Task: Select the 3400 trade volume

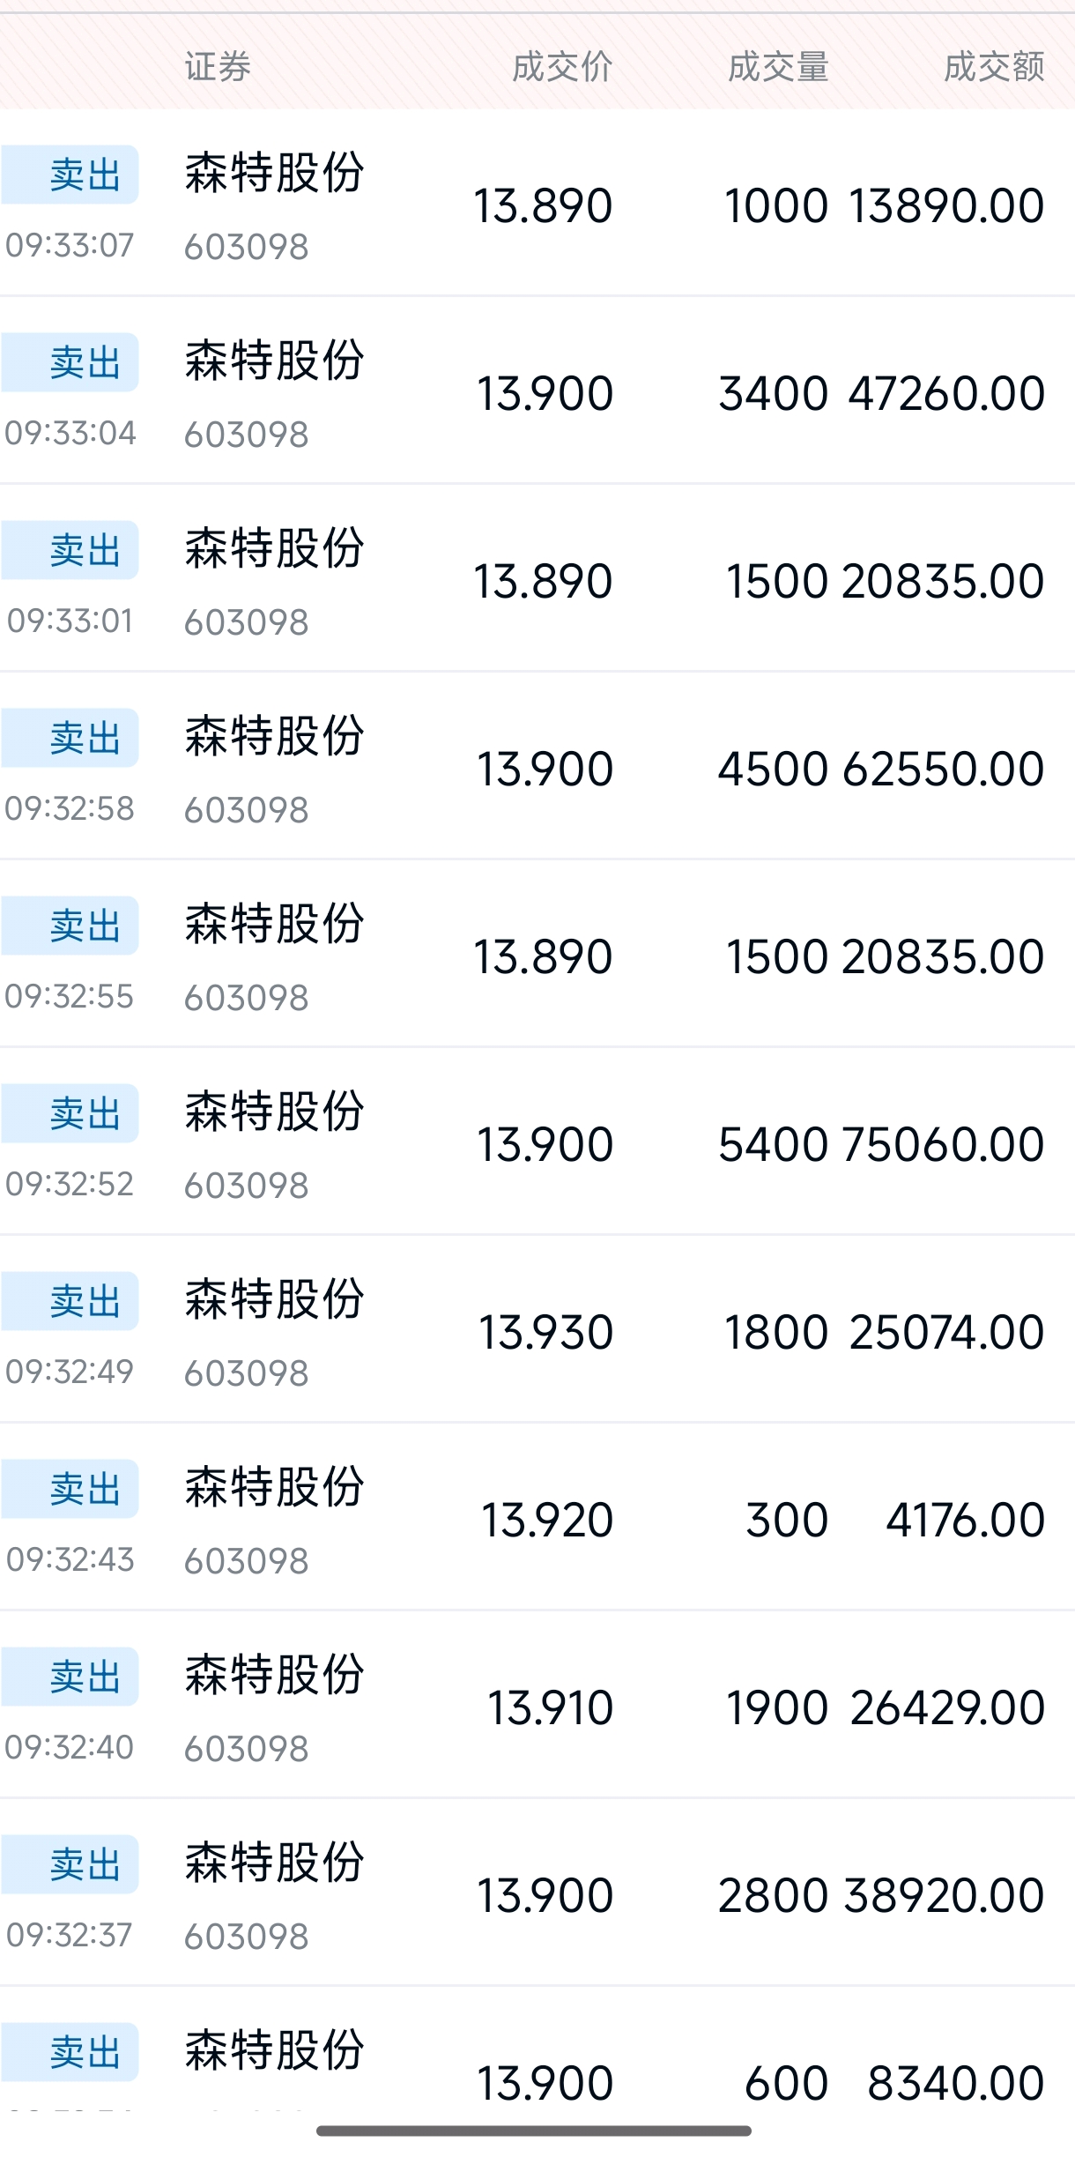Action: [x=773, y=393]
